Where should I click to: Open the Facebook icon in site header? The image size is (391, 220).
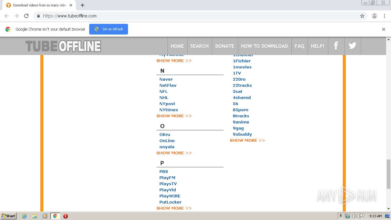[336, 46]
